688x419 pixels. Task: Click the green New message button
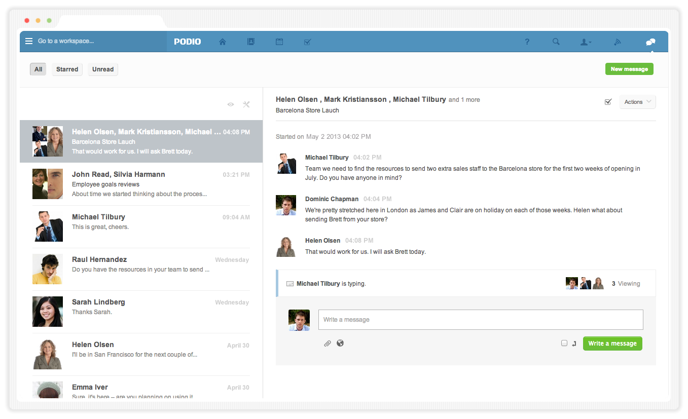click(629, 69)
